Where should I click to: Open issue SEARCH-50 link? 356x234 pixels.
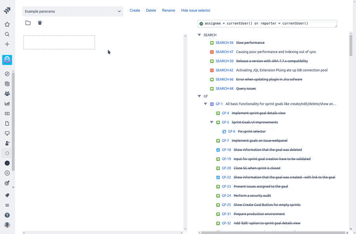[x=224, y=61]
